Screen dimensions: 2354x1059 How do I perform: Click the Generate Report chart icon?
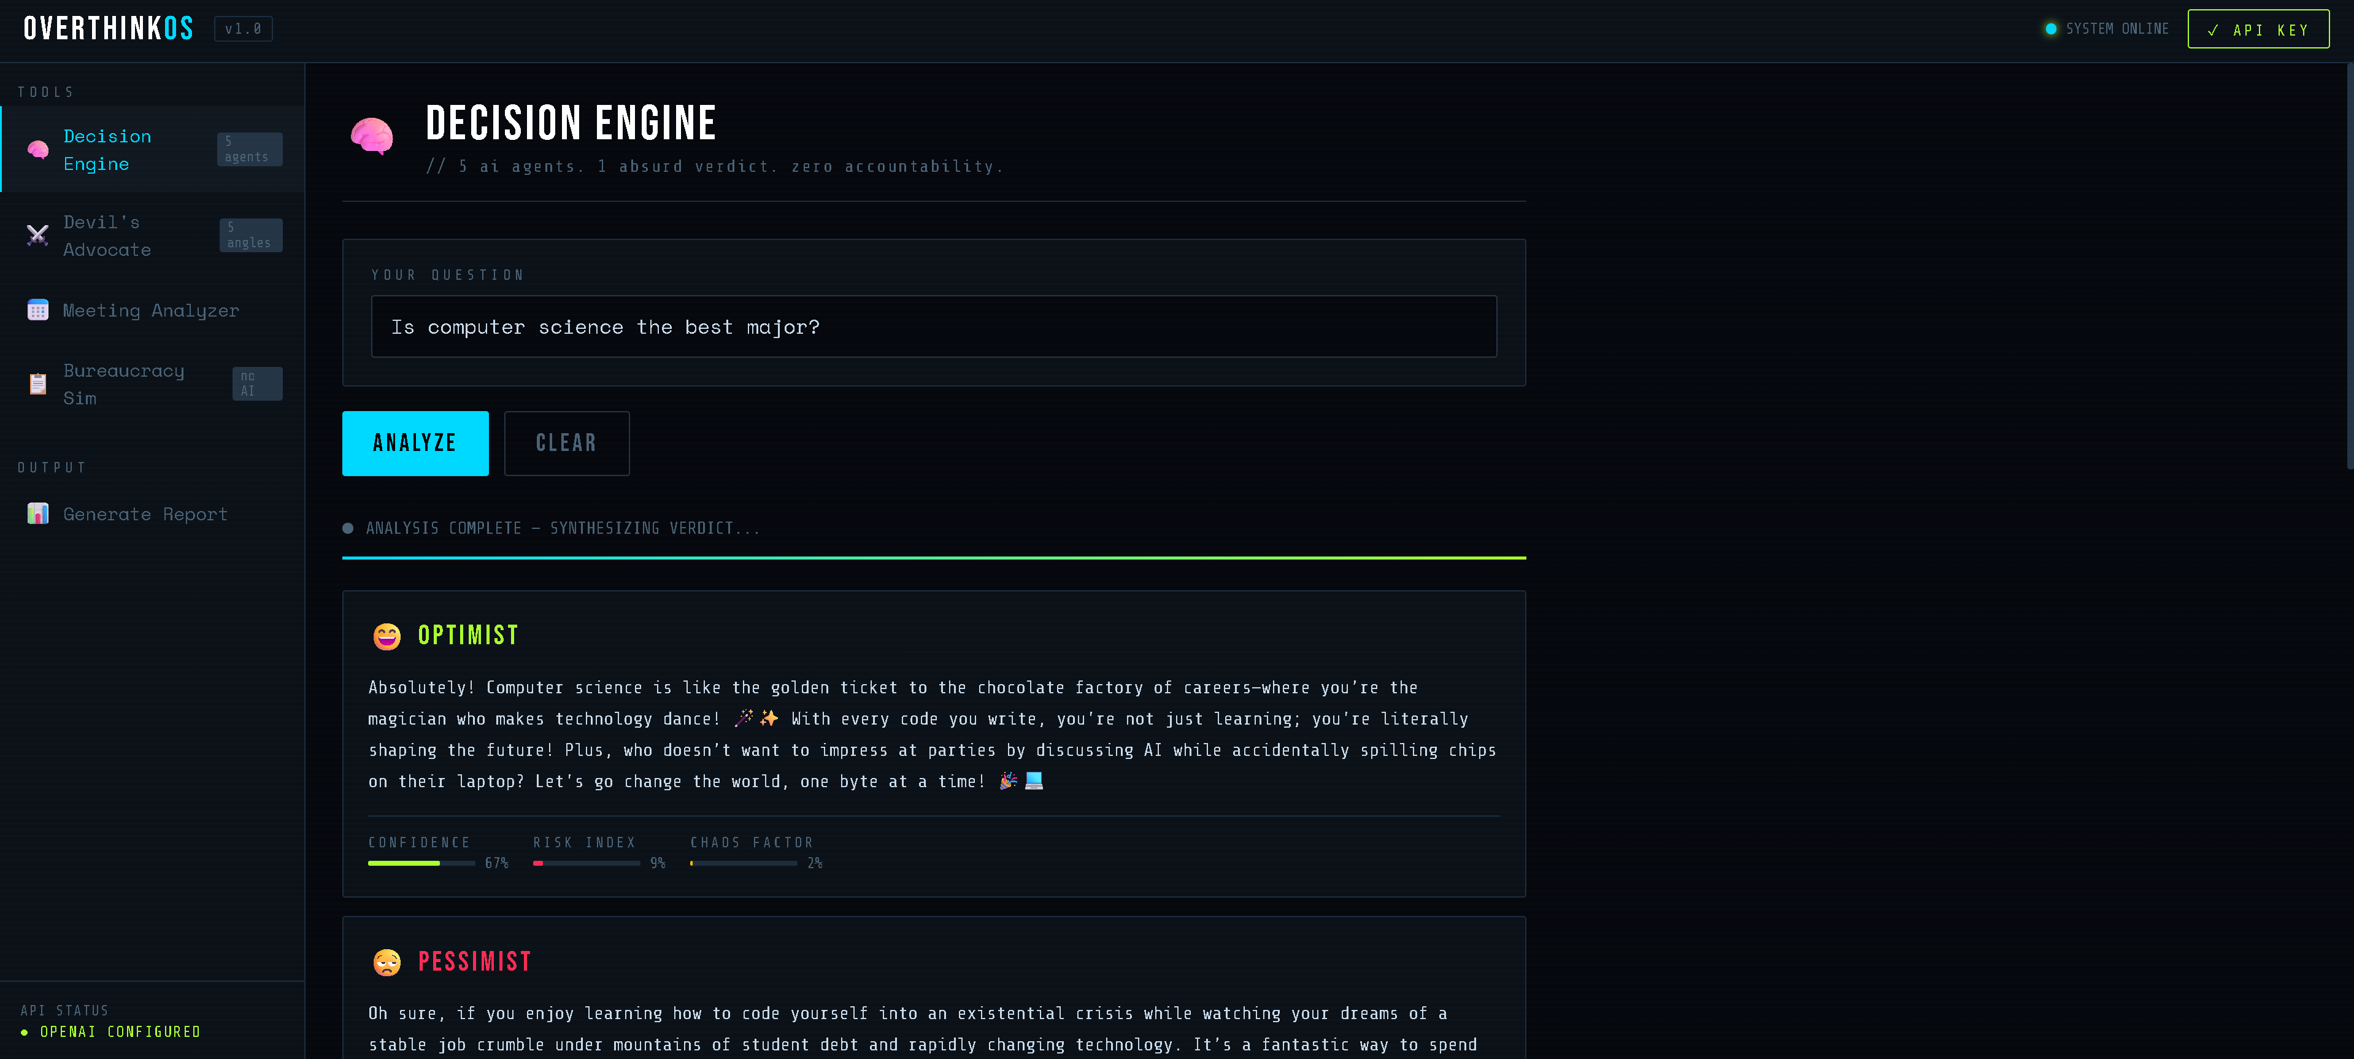pyautogui.click(x=37, y=514)
